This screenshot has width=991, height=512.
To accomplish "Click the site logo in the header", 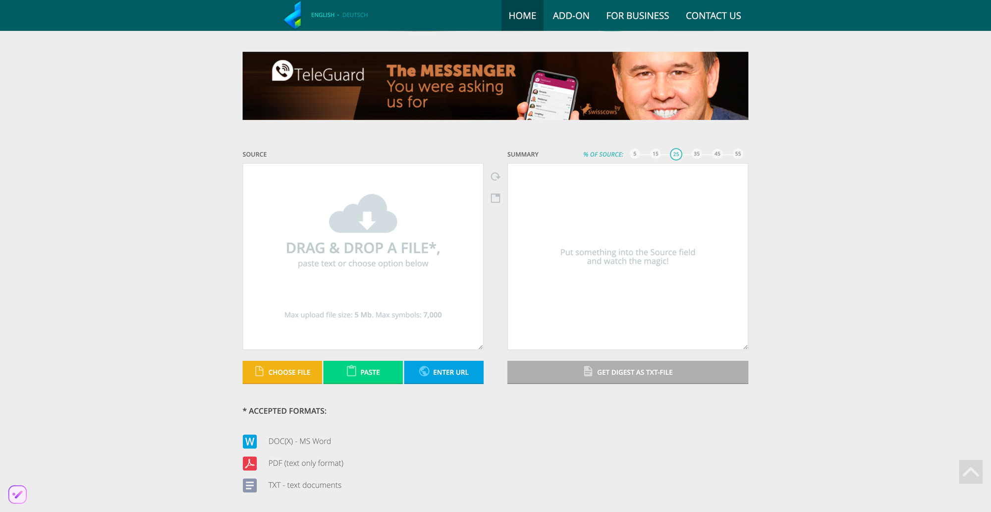I will pos(293,15).
